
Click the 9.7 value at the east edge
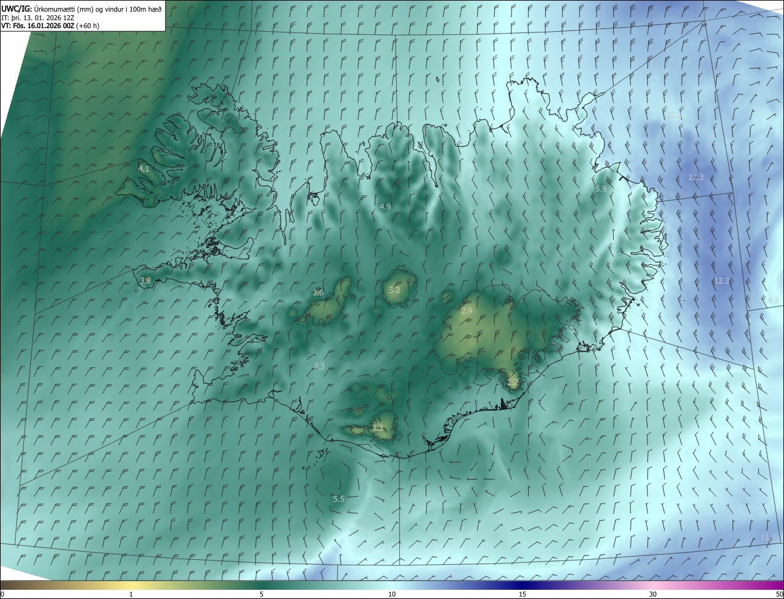[773, 300]
